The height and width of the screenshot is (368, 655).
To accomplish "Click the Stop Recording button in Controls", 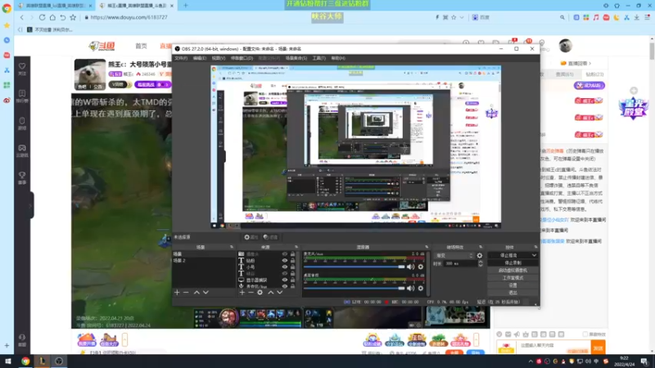I will 513,263.
